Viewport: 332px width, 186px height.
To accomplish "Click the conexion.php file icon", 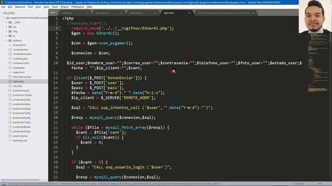I will 10,50.
